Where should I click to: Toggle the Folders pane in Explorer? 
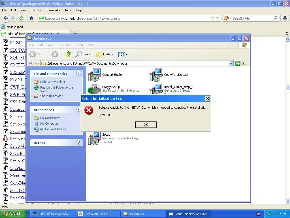click(x=105, y=54)
